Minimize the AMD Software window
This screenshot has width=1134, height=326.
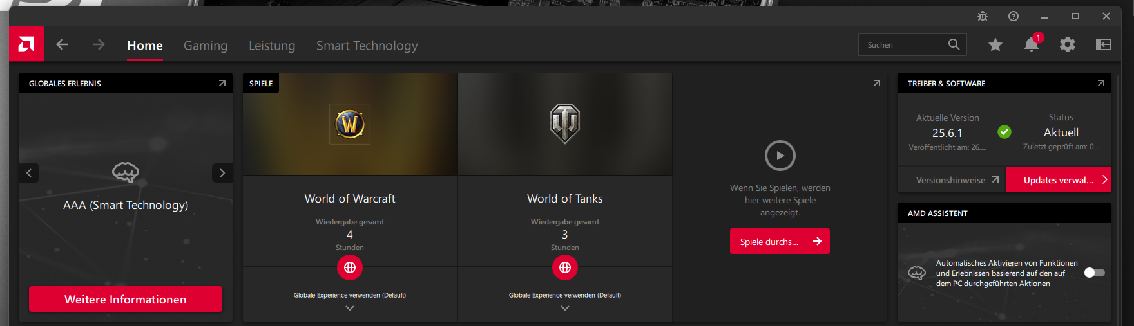[1044, 17]
